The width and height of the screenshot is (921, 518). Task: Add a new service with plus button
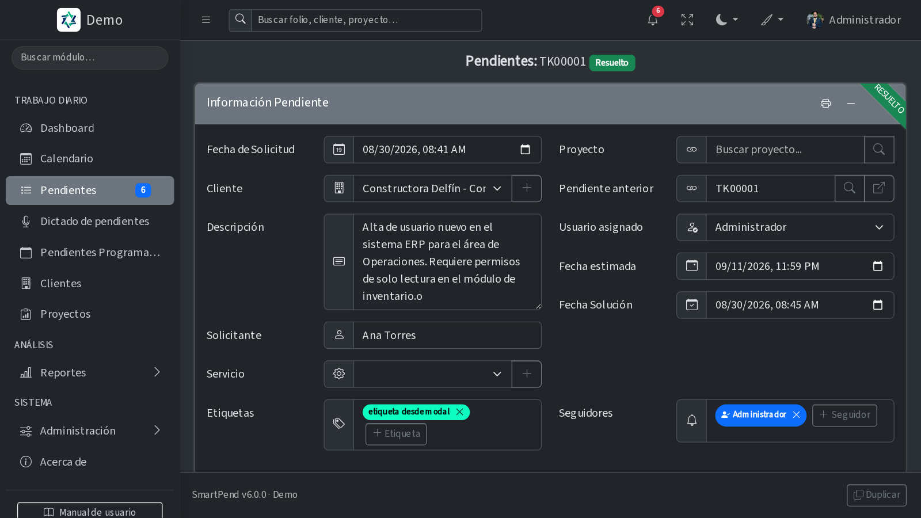(x=527, y=374)
